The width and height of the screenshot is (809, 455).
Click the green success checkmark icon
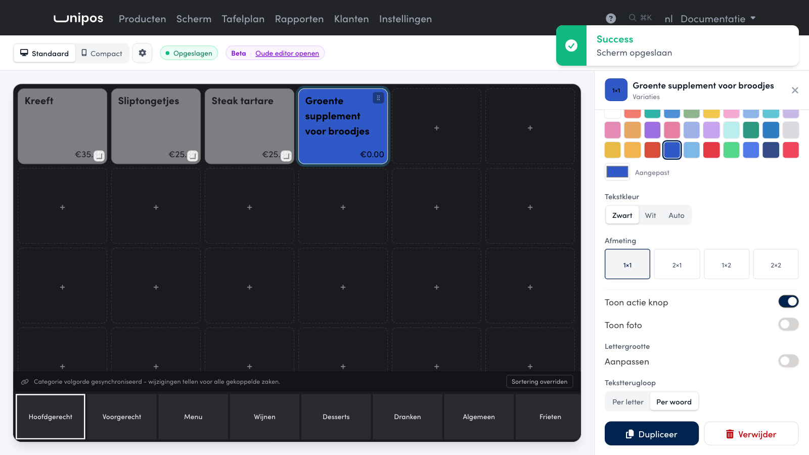pyautogui.click(x=571, y=45)
